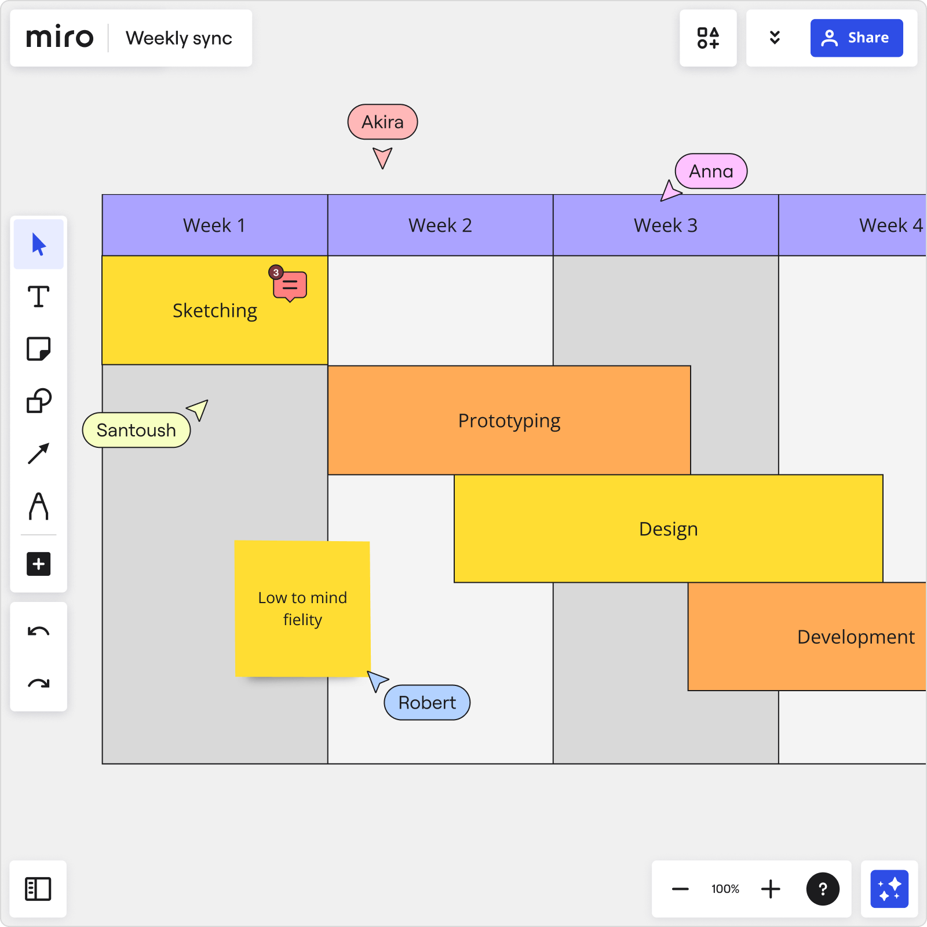Select the Design task block
Image resolution: width=927 pixels, height=927 pixels.
pos(669,528)
